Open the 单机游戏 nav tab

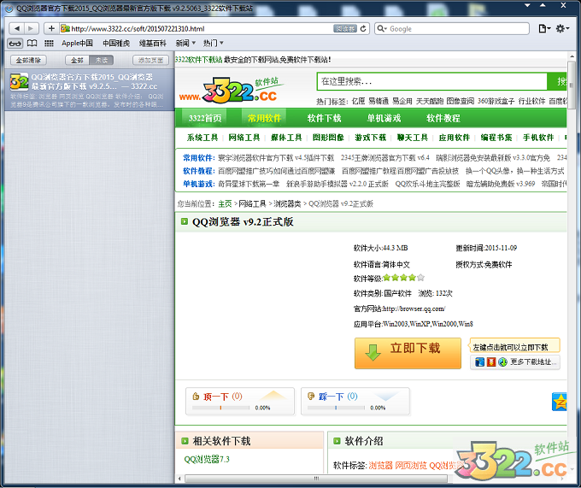click(384, 118)
